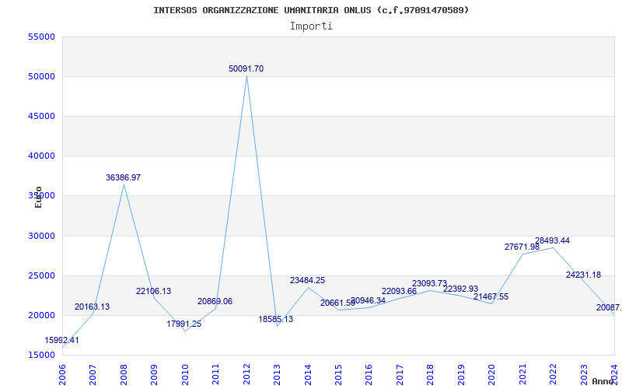Viewport: 622px width, 389px height.
Task: Select the 17991.25 data label
Action: click(183, 324)
